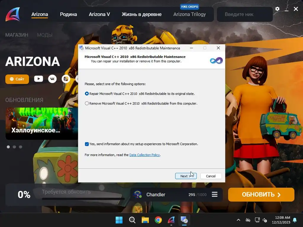Open the Хэллоуинское update thumbnail

42,124
